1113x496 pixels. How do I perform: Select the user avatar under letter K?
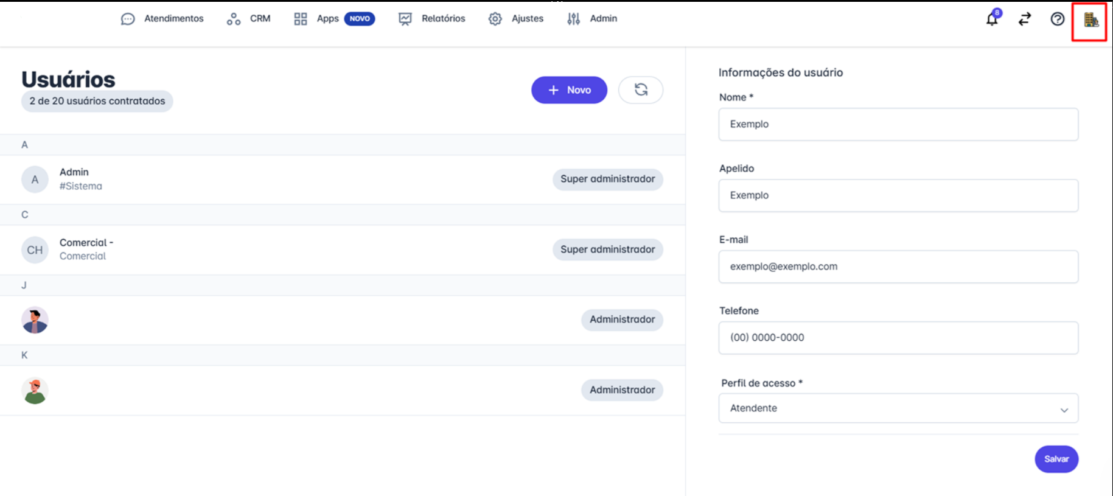35,391
